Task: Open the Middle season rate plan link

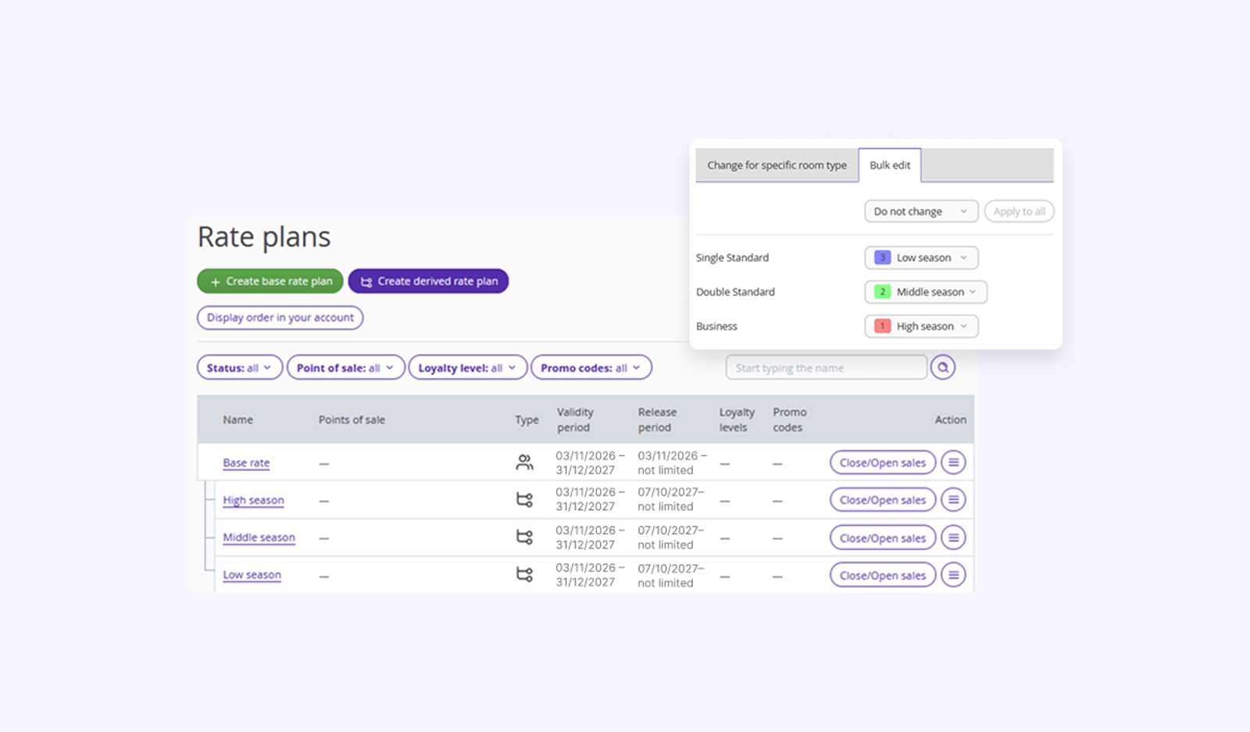Action: point(259,538)
